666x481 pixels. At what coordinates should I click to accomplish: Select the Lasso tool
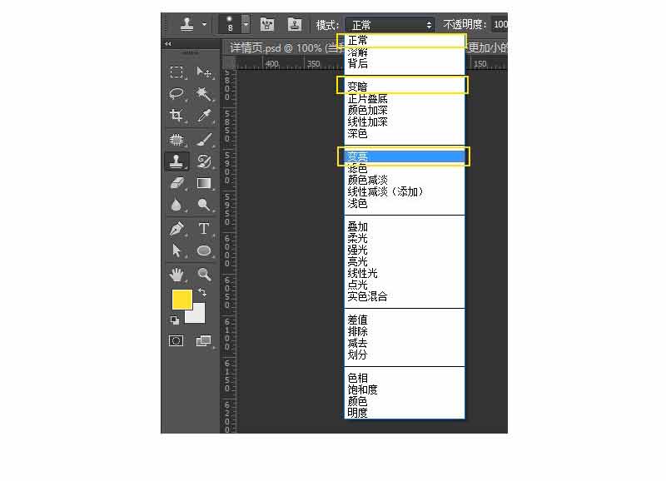pyautogui.click(x=176, y=93)
